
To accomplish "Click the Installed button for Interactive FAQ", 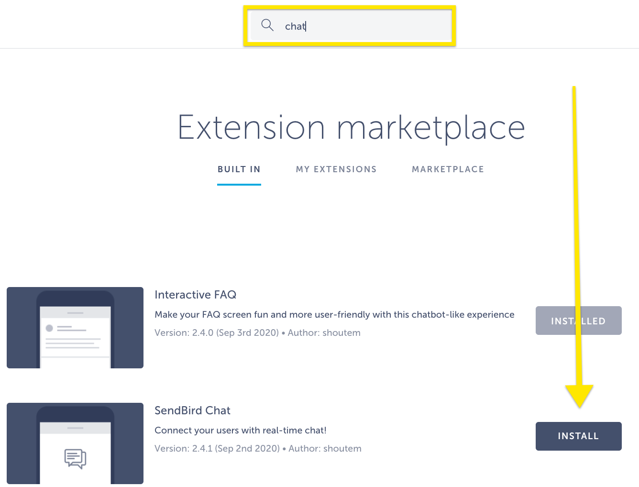I will (578, 321).
